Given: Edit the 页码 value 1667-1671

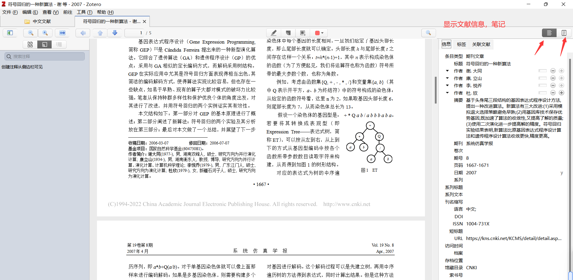Looking at the screenshot, I should (478, 165).
